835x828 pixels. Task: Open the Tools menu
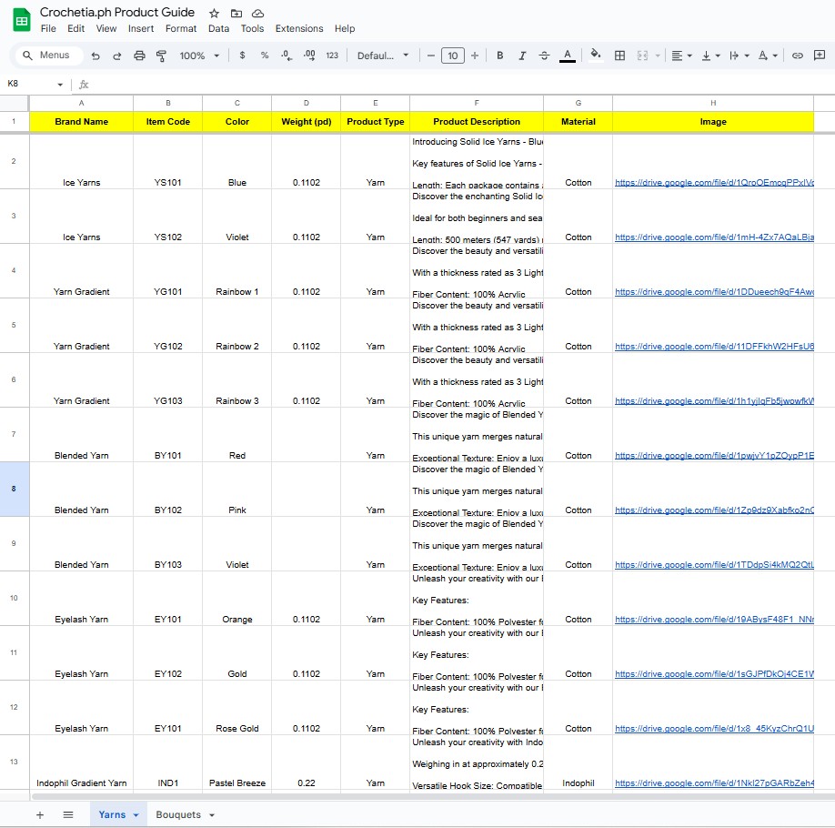coord(252,28)
